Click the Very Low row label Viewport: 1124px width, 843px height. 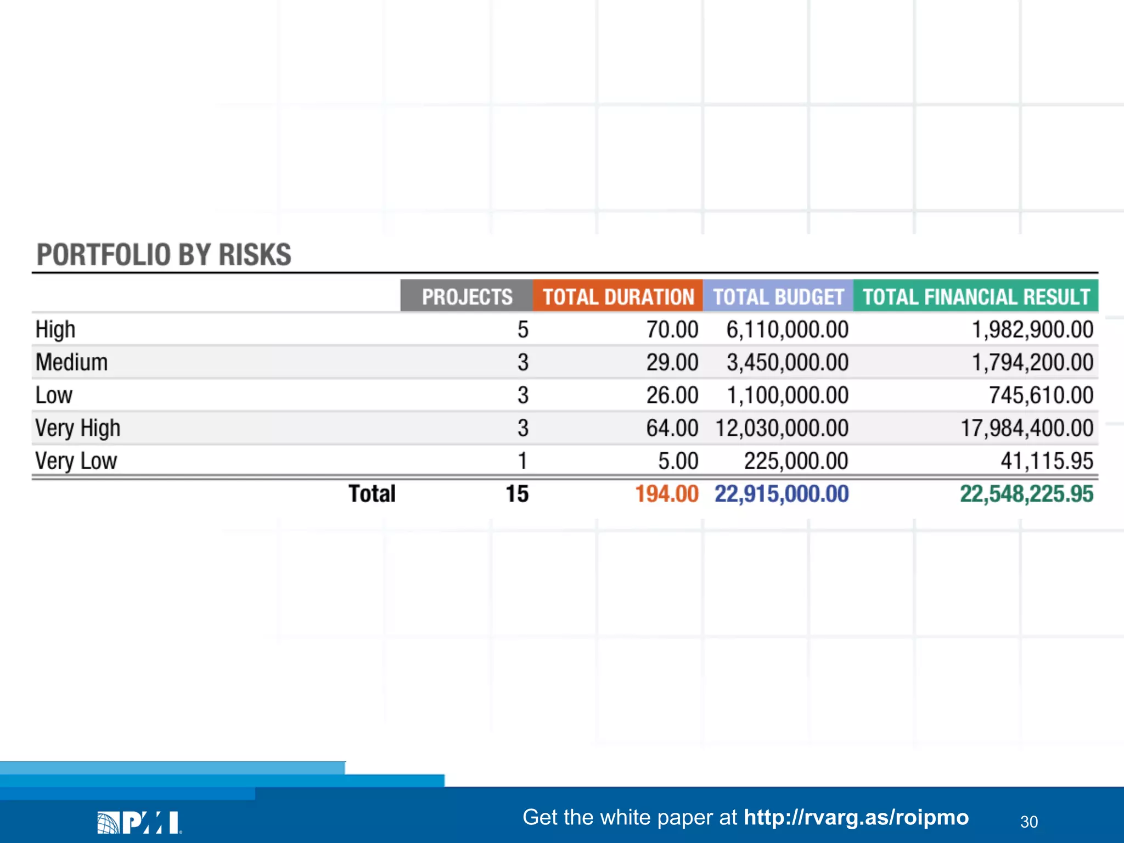click(76, 461)
